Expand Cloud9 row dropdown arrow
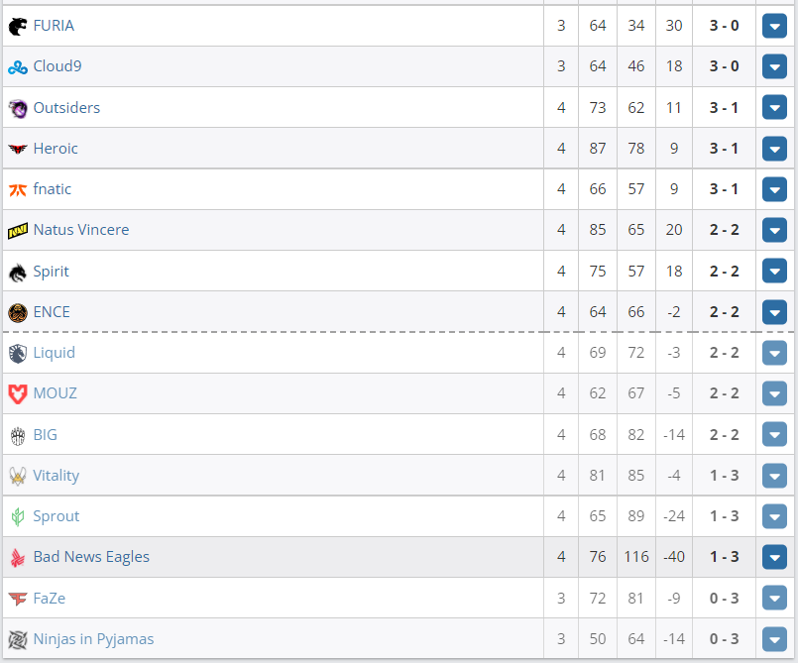This screenshot has height=663, width=798. tap(774, 66)
